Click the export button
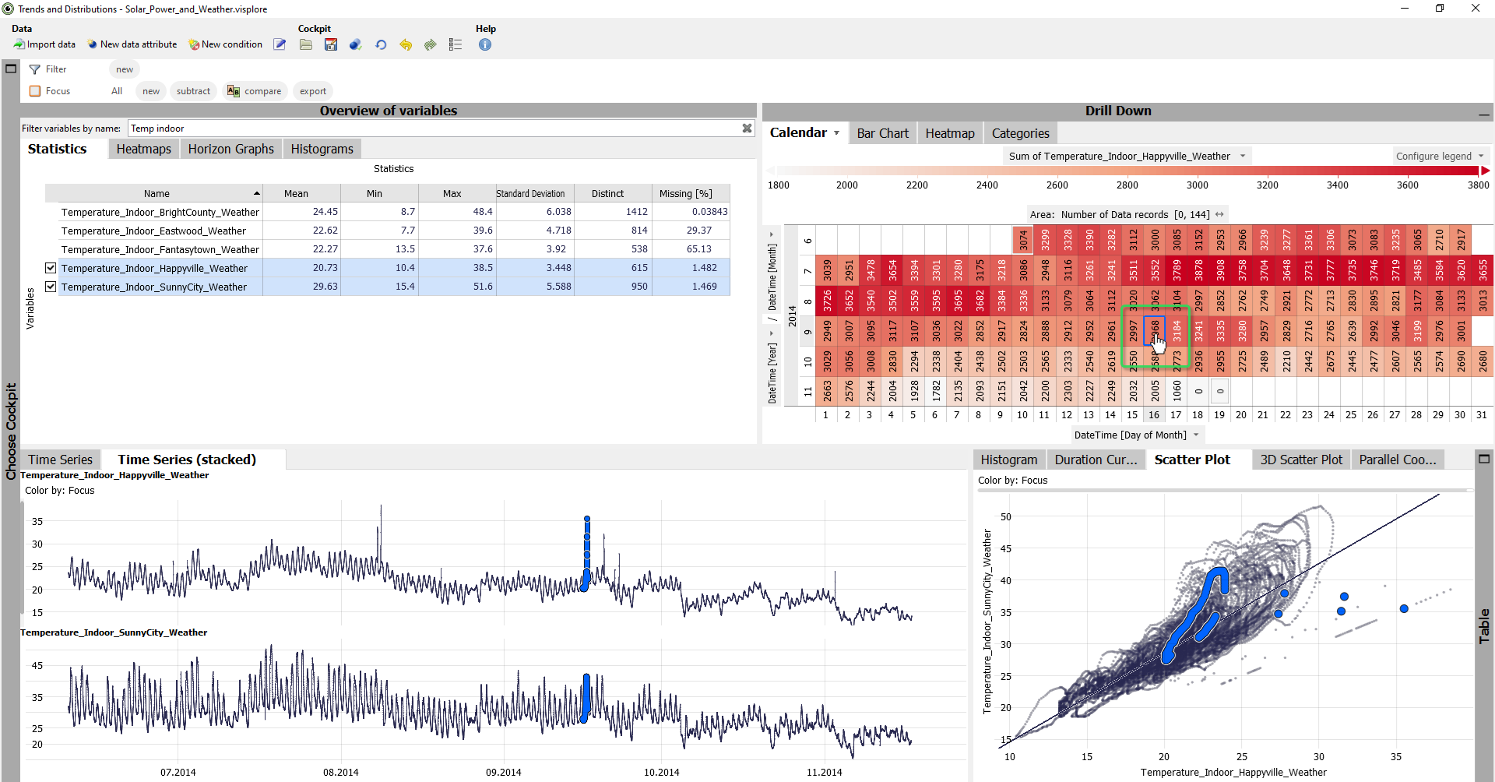Image resolution: width=1495 pixels, height=782 pixels. pos(313,91)
